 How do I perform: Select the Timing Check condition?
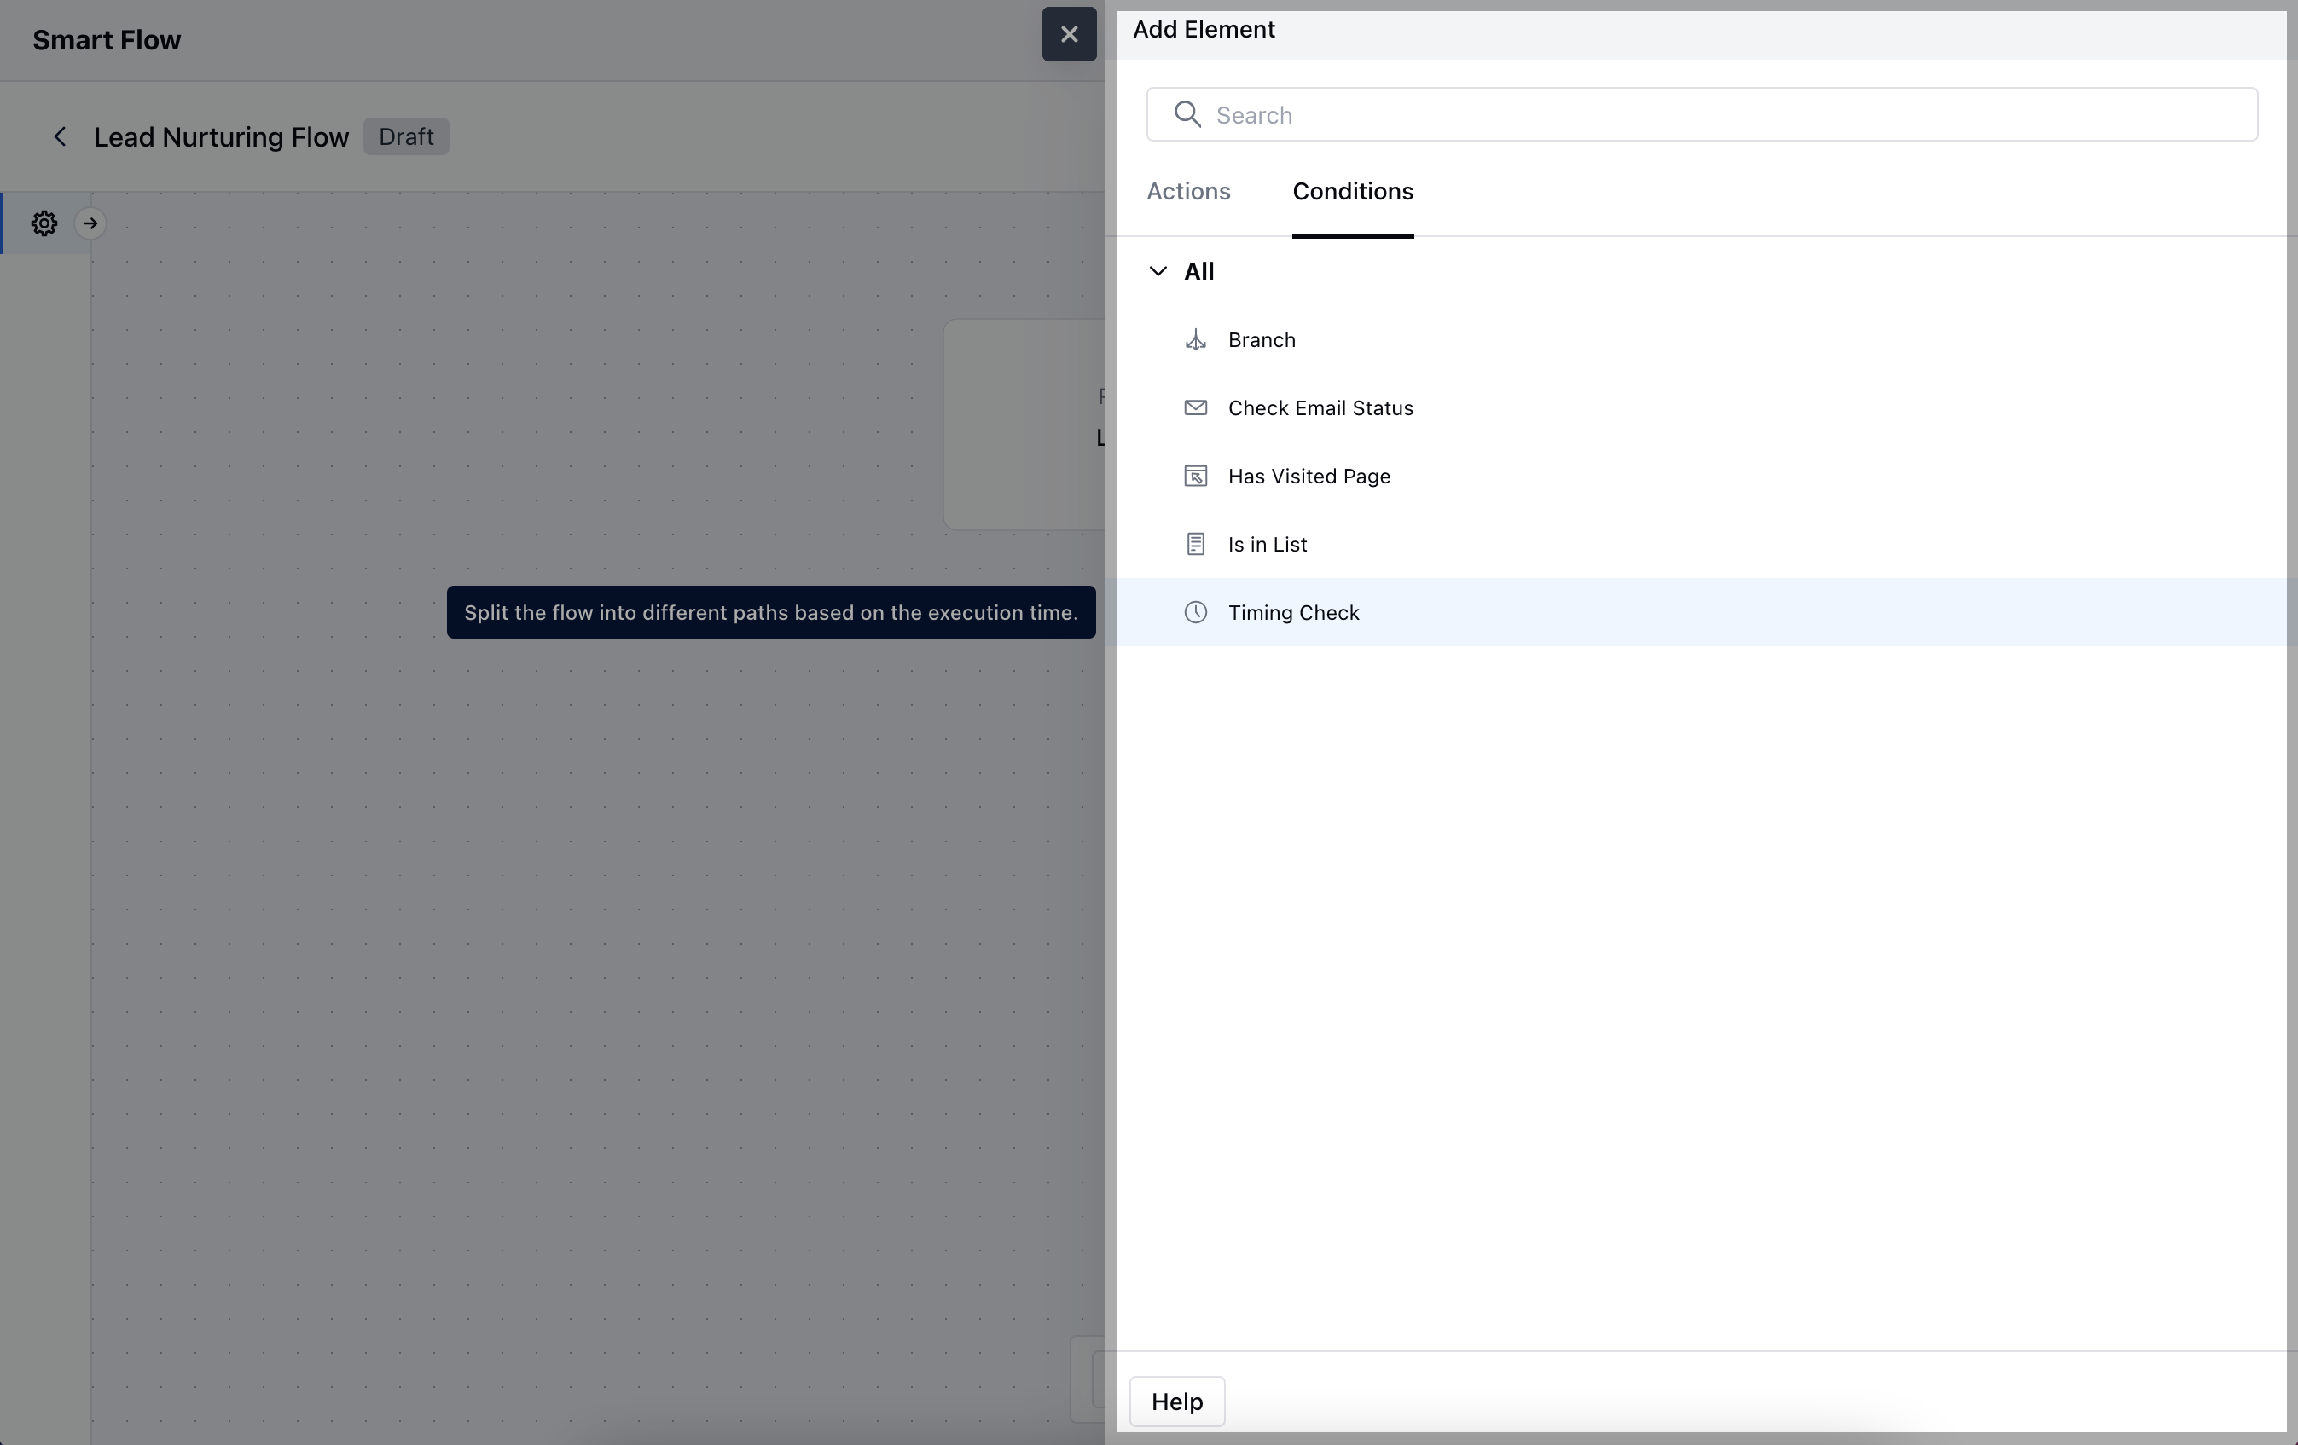[1293, 612]
